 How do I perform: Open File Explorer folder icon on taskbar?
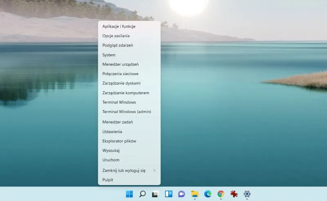[195, 194]
